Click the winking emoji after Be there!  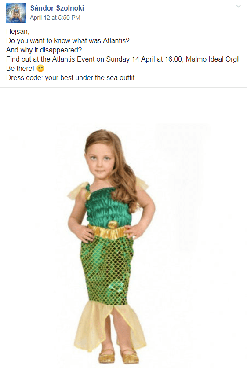(40, 69)
